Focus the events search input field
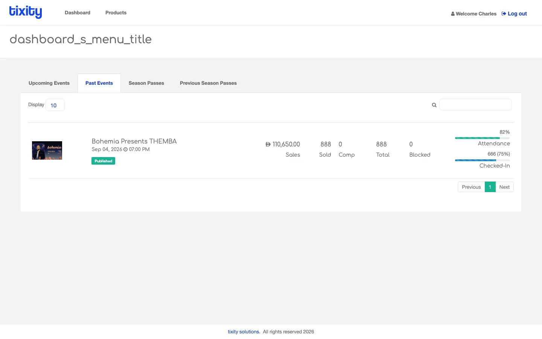 (475, 105)
